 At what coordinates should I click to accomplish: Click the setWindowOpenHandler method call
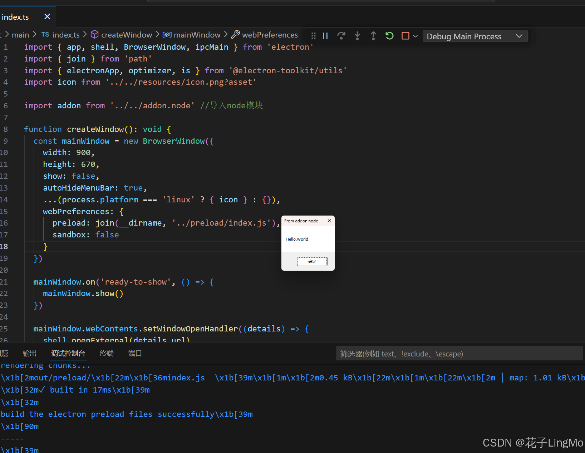(x=190, y=329)
